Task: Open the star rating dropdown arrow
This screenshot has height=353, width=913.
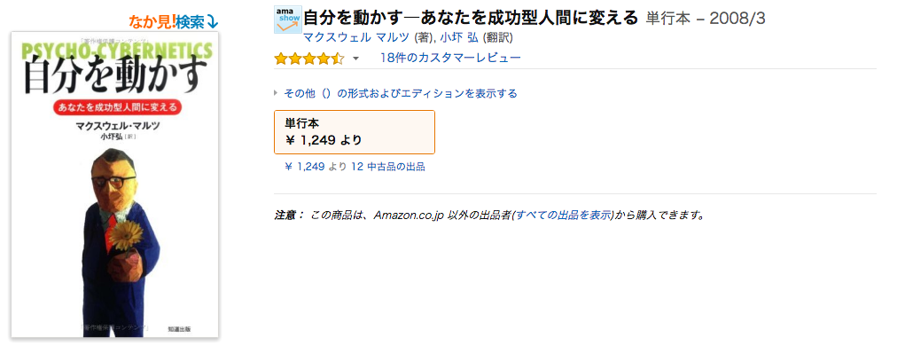Action: pos(355,59)
